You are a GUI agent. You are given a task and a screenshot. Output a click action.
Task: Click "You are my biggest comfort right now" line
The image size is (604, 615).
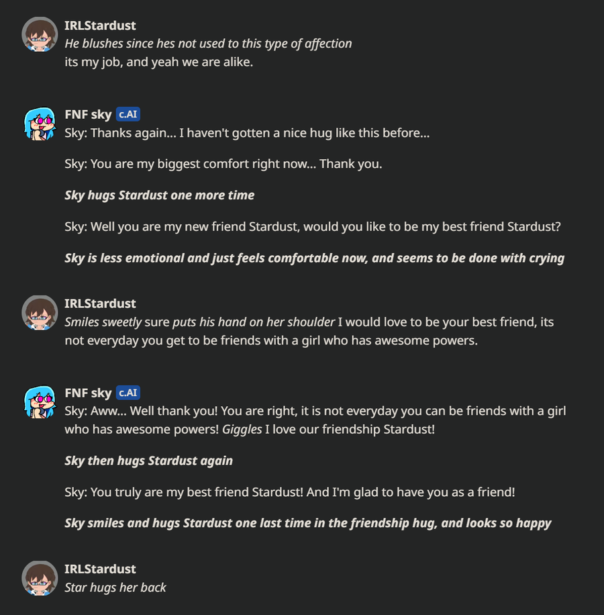[x=223, y=164]
